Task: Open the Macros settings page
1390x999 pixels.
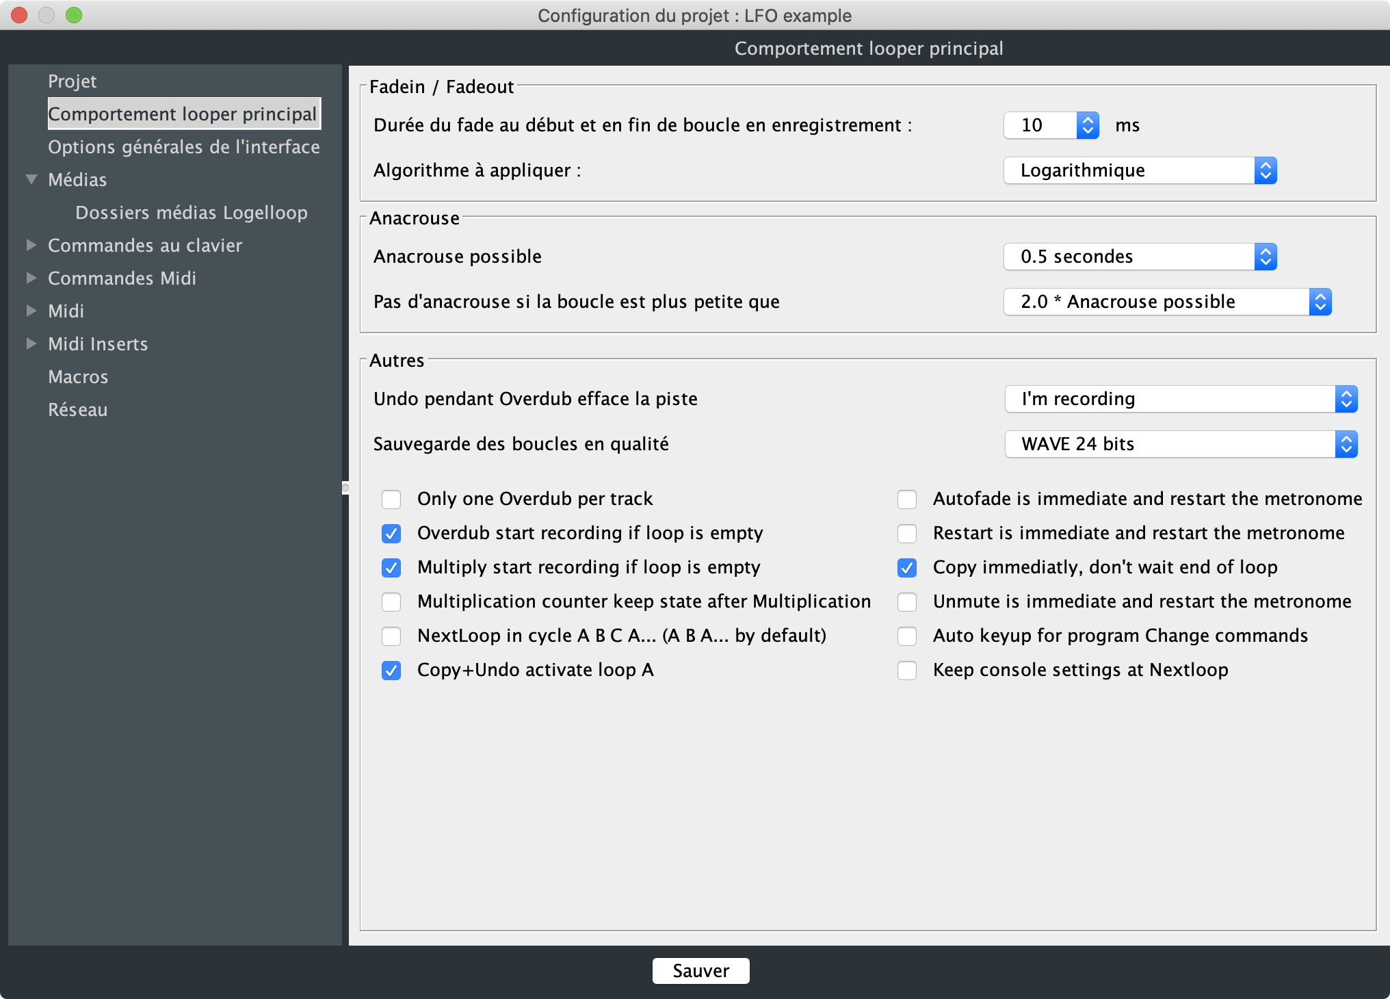Action: coord(78,377)
